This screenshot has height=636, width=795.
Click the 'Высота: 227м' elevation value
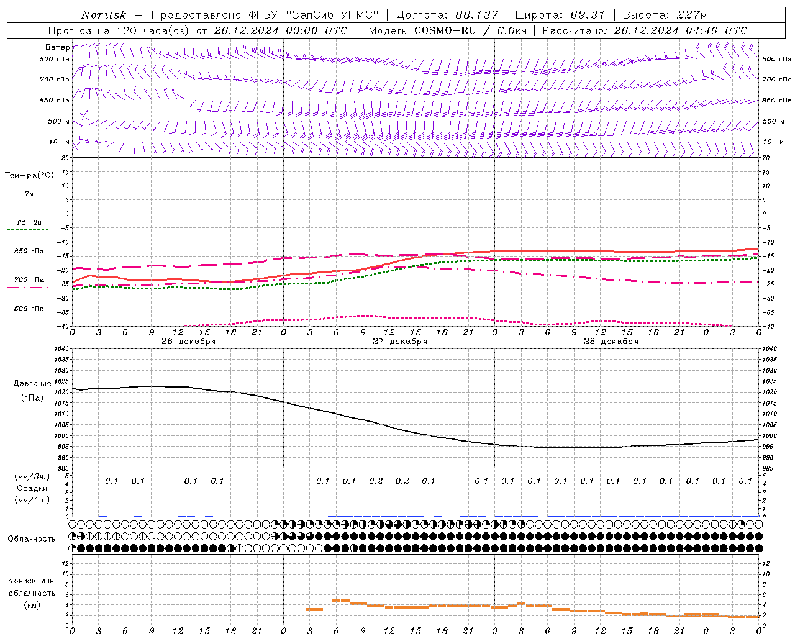point(665,15)
